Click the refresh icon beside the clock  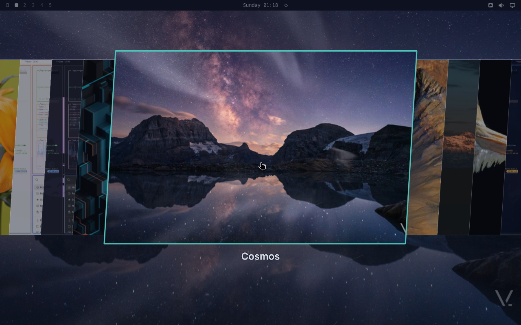[286, 5]
